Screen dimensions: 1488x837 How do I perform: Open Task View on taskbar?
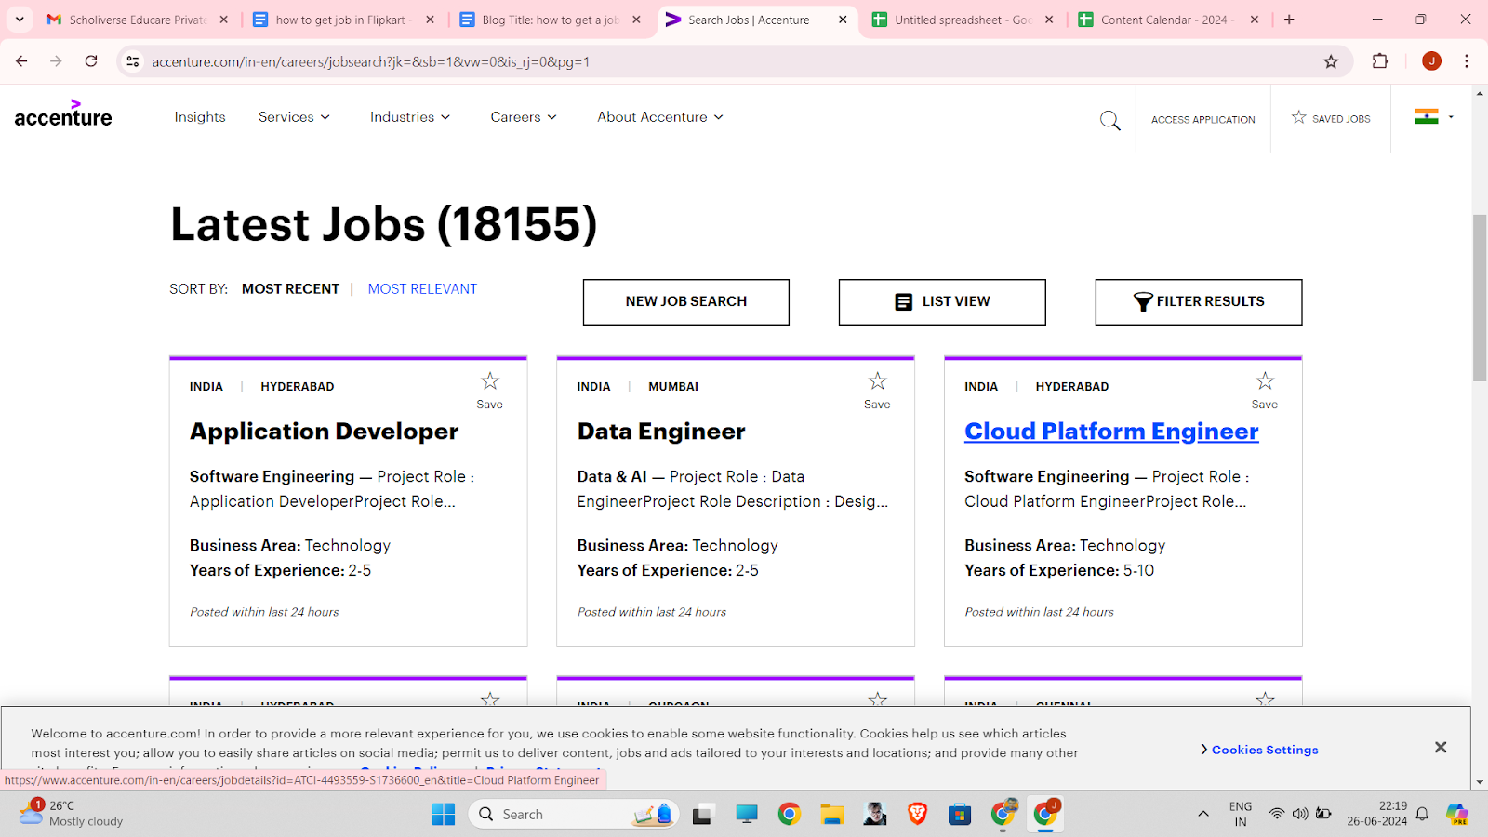coord(703,815)
